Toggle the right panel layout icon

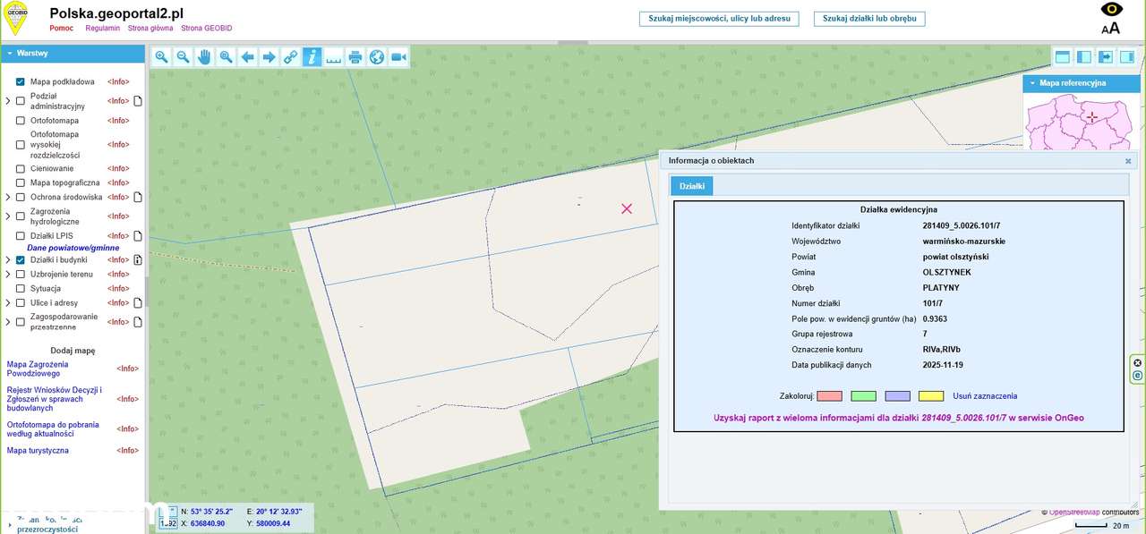pos(1127,57)
